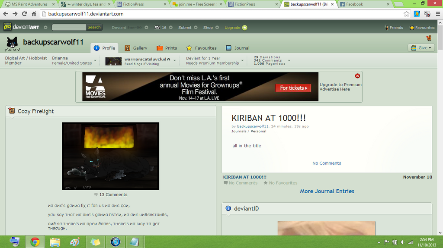Expand the membership info dropdown arrow
This screenshot has height=248, width=443.
click(x=242, y=60)
